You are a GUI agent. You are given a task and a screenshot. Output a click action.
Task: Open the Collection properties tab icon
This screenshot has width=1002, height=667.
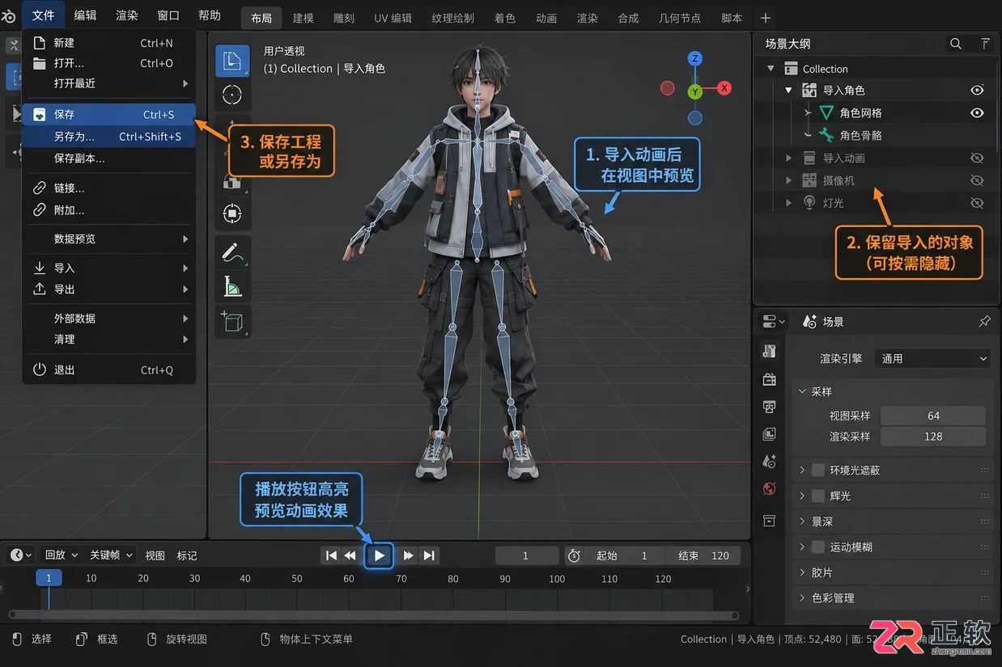pyautogui.click(x=770, y=520)
